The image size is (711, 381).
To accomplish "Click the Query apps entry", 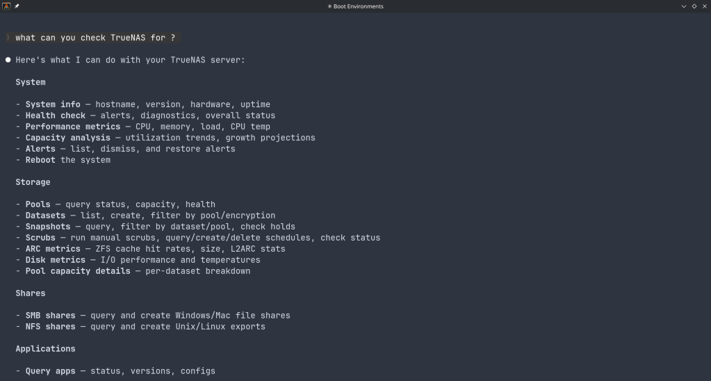I will pos(51,371).
